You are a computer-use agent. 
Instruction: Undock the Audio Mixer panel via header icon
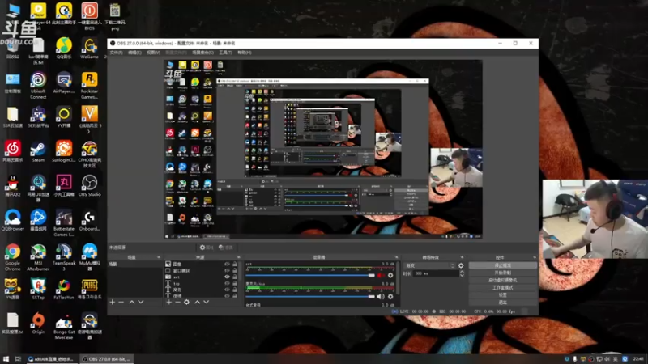tap(396, 257)
